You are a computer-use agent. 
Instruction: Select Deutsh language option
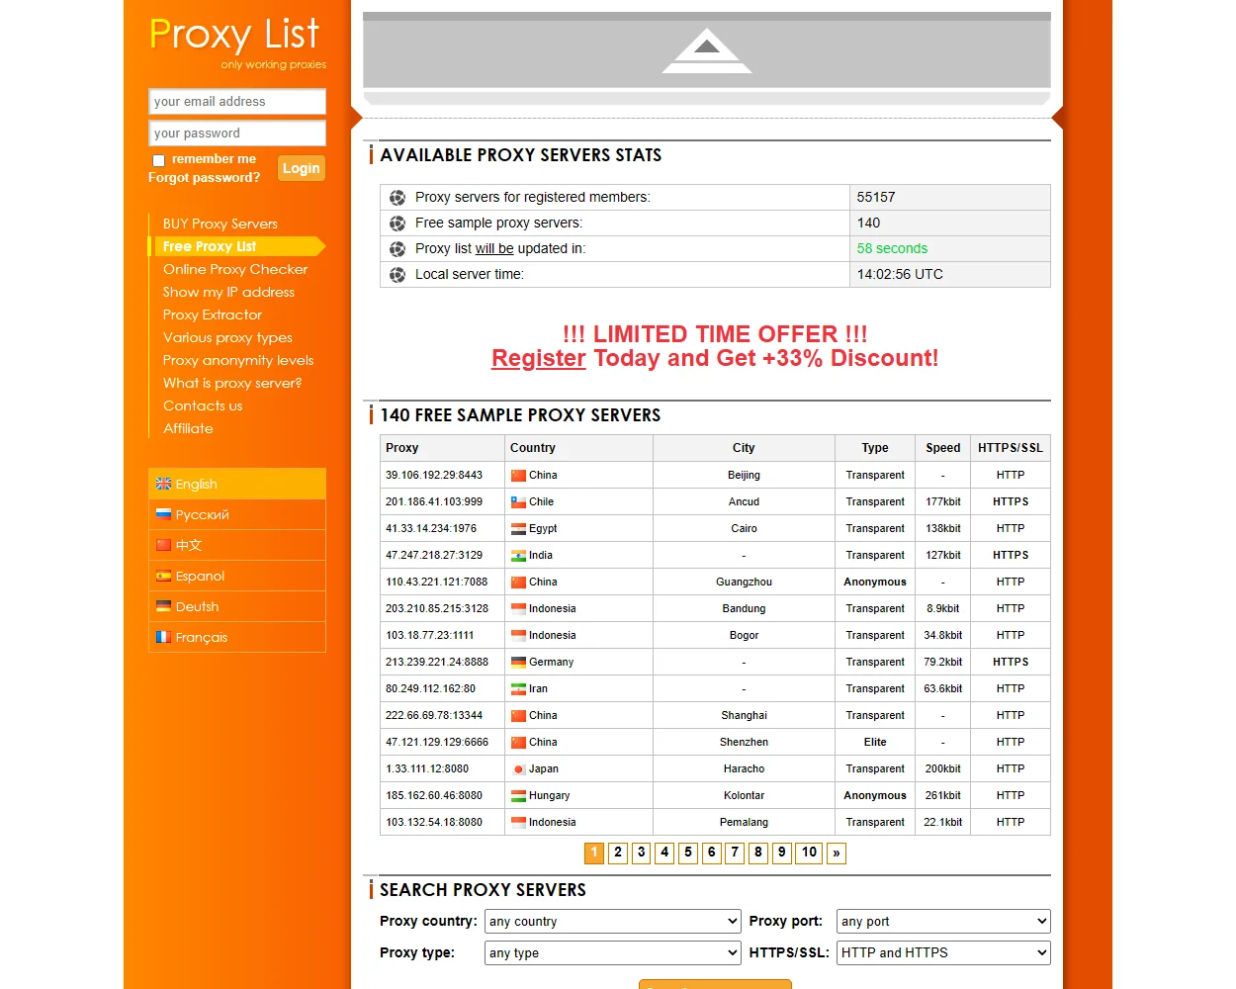[x=237, y=606]
